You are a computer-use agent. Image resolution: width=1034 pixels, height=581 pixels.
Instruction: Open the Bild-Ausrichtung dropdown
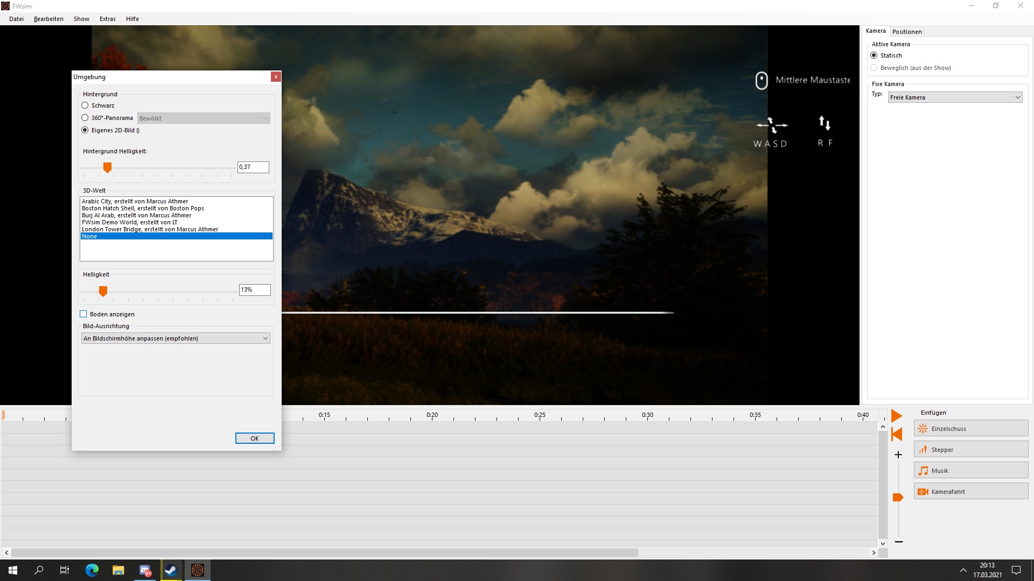click(x=176, y=338)
